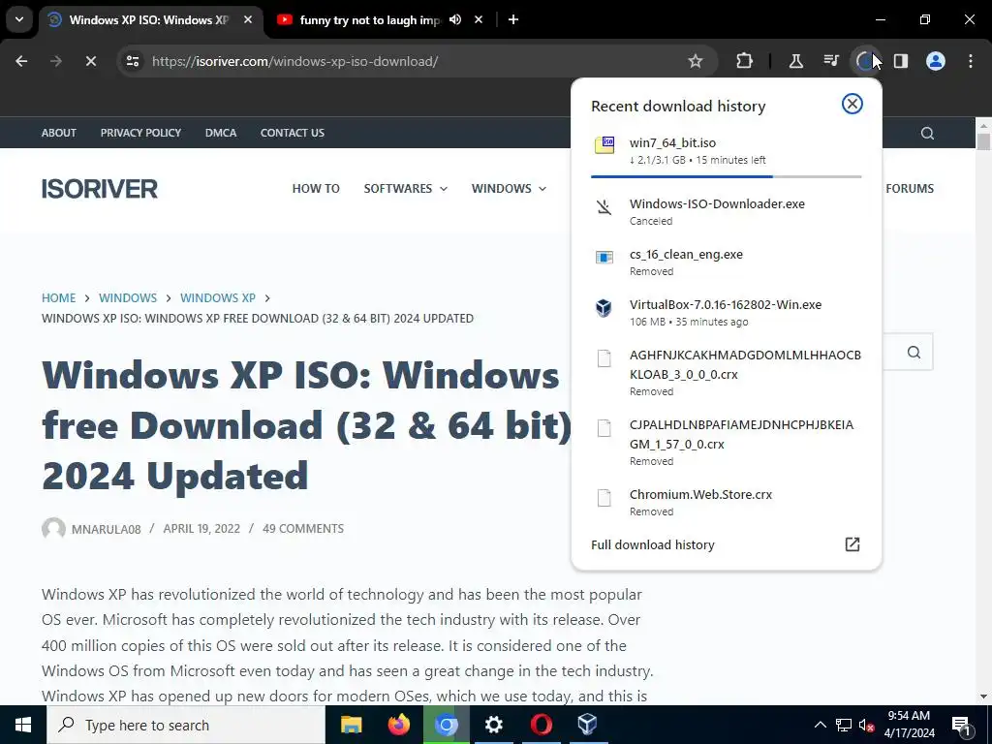View site information icon in address bar

coord(132,61)
